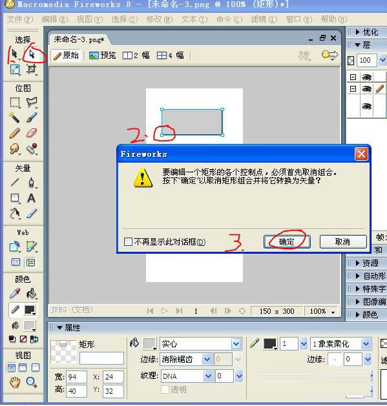This screenshot has width=387, height=406.
Task: Select the Zoom magnifier tool
Action: tap(32, 382)
